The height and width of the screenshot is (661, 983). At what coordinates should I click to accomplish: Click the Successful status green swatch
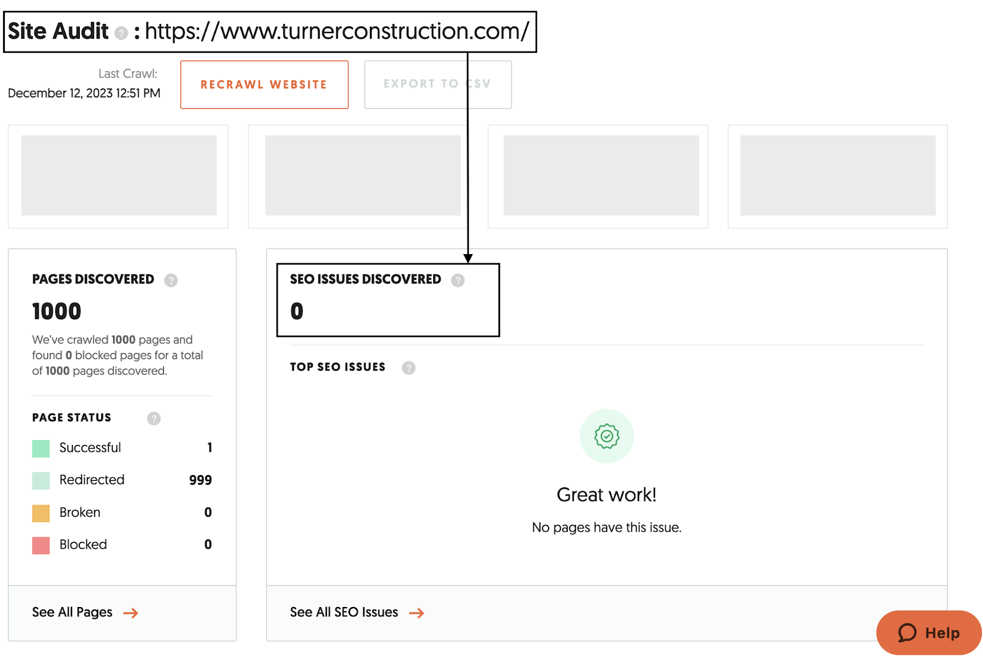coord(41,449)
